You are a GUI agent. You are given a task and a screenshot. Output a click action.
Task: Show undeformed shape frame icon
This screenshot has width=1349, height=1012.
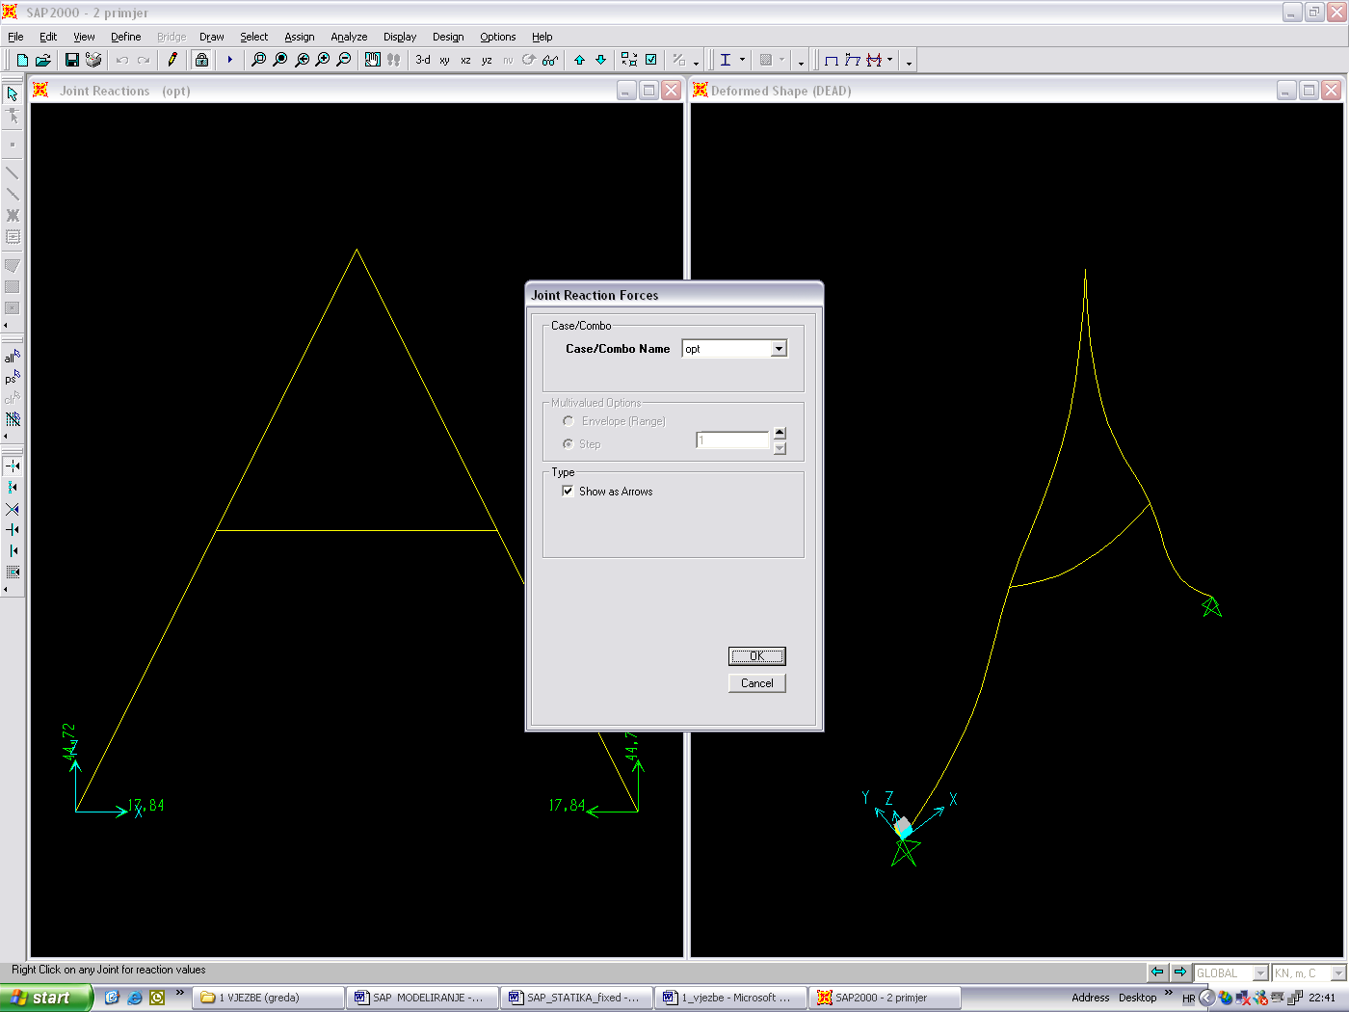click(831, 60)
